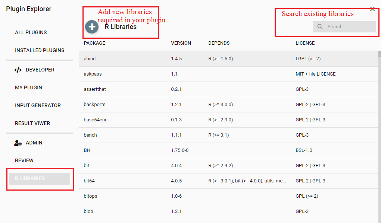Screen dimensions: 381x223
Task: Sort libraries by the PACKAGE column
Action: pyautogui.click(x=94, y=43)
